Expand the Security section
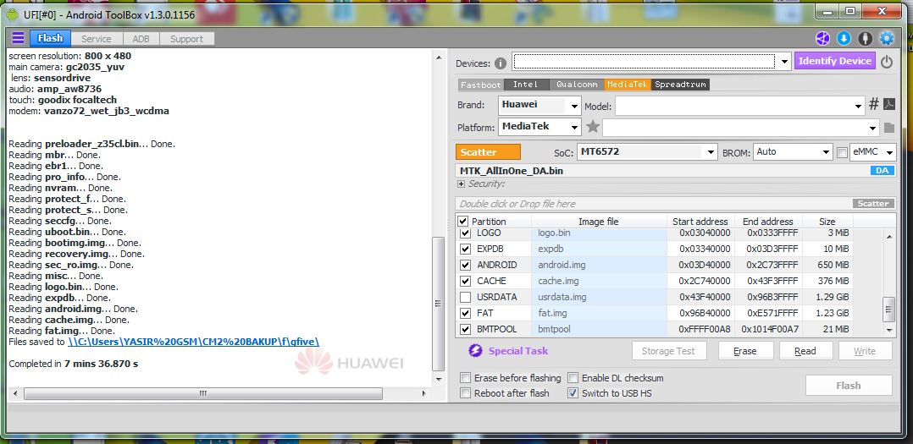 (462, 184)
